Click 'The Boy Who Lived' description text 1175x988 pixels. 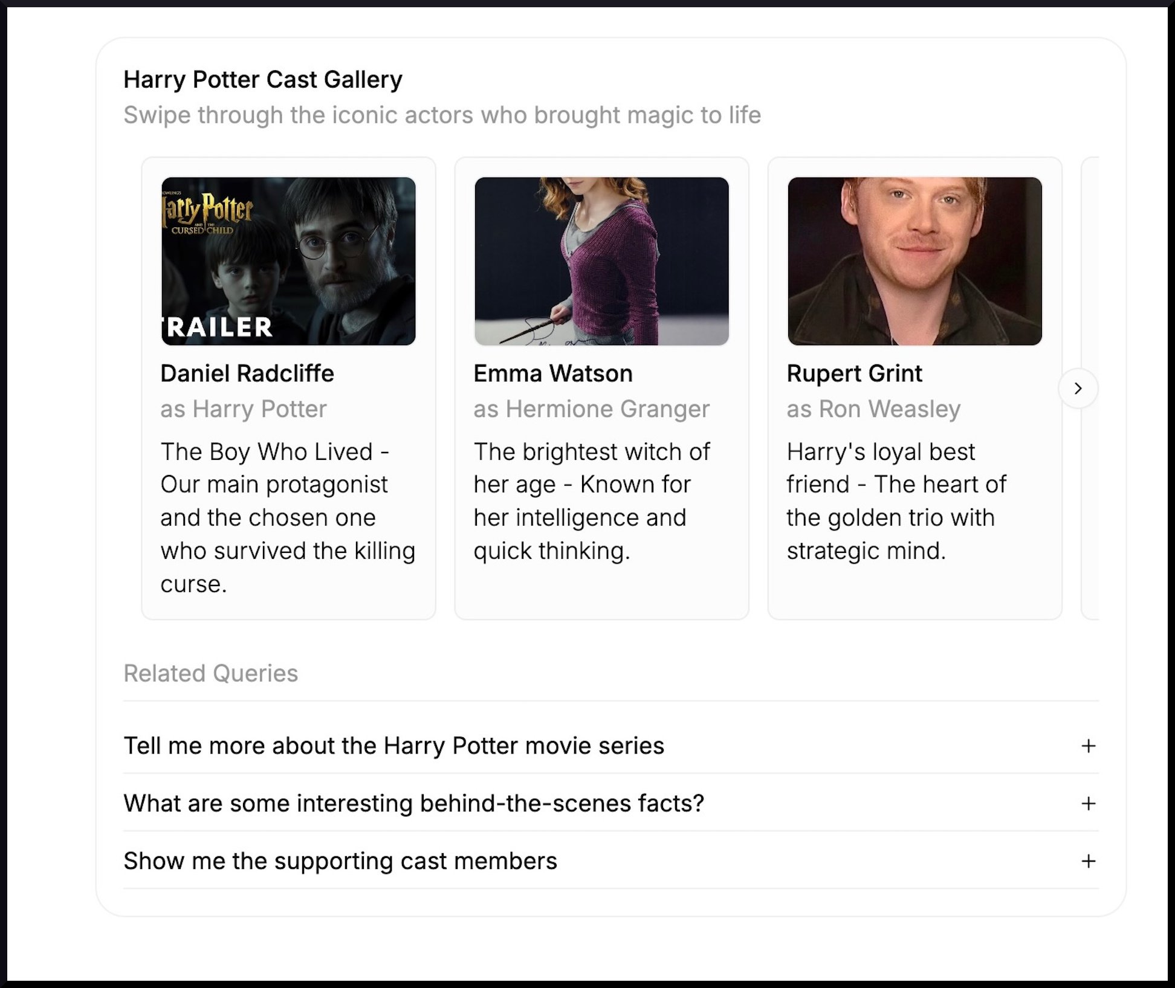(x=288, y=517)
